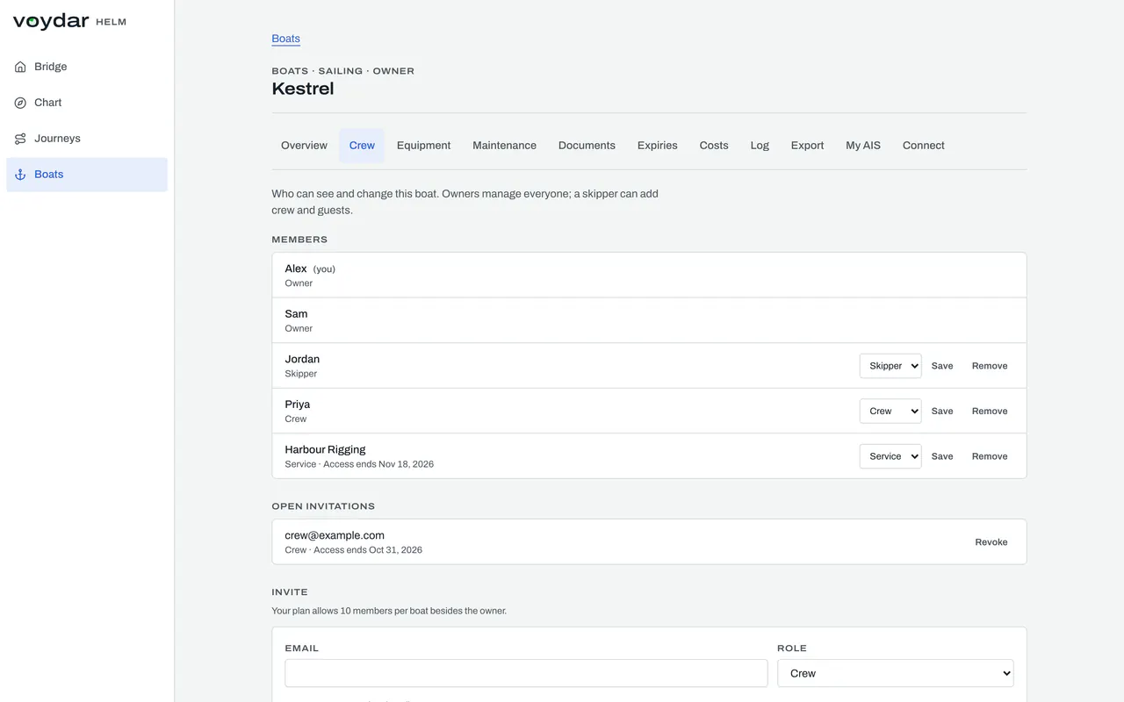Remove Priya from members
Image resolution: width=1124 pixels, height=702 pixels.
(990, 411)
